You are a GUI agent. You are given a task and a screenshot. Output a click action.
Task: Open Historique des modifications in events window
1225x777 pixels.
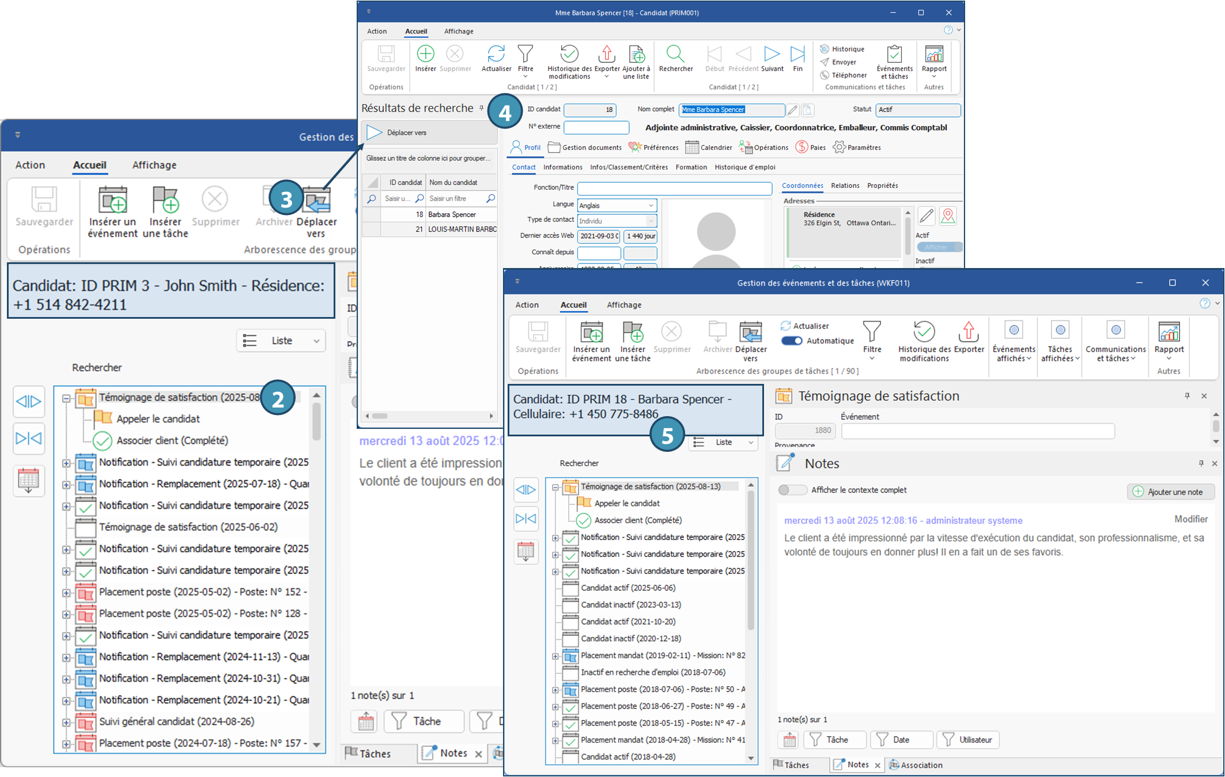click(924, 333)
